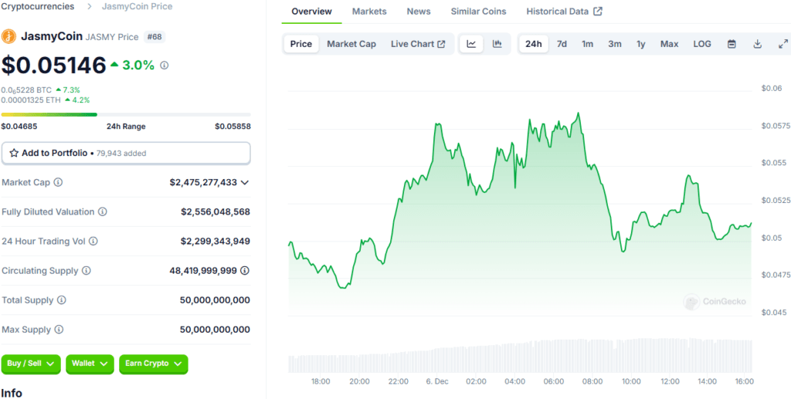The height and width of the screenshot is (399, 791).
Task: Open the calendar date range picker
Action: tap(732, 44)
